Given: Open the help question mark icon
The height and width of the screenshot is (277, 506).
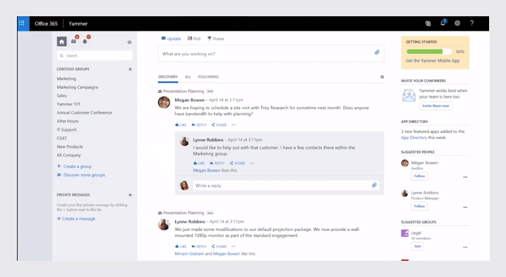Looking at the screenshot, I should click(472, 23).
